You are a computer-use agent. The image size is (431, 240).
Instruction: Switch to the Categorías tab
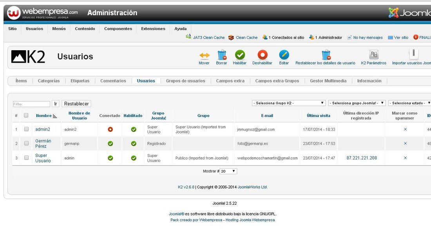[x=49, y=81]
